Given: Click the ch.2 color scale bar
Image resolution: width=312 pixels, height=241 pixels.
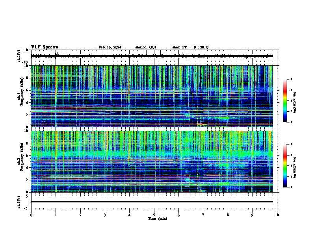Looking at the screenshot, I should coord(285,166).
